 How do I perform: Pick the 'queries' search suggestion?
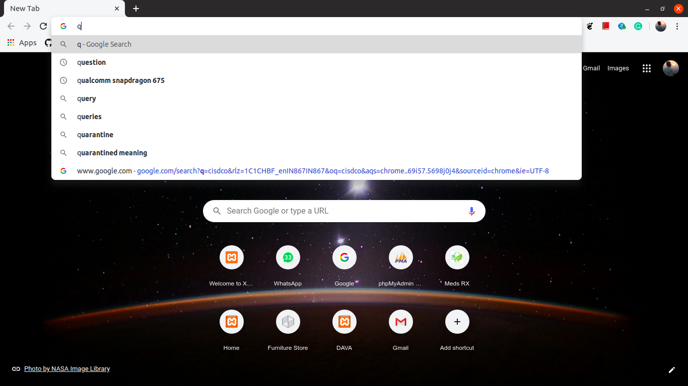316,117
